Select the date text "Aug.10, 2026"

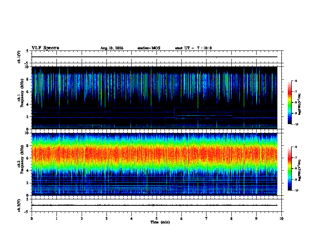pyautogui.click(x=112, y=48)
